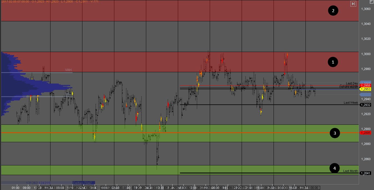Click the black 1,2841 price tag
Screen dimensions: 374x190
pos(366,173)
